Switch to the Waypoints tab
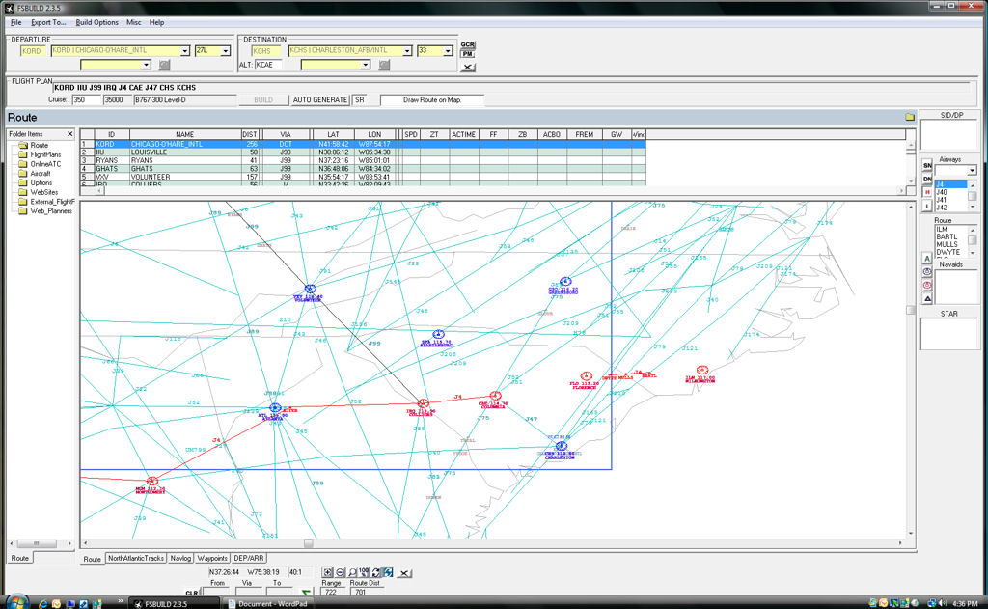This screenshot has width=988, height=609. 211,558
